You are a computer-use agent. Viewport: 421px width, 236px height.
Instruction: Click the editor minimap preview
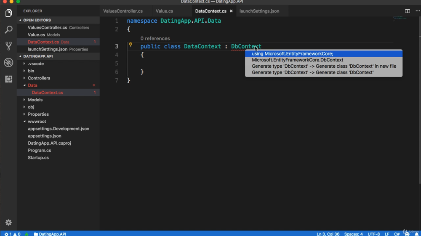[400, 19]
